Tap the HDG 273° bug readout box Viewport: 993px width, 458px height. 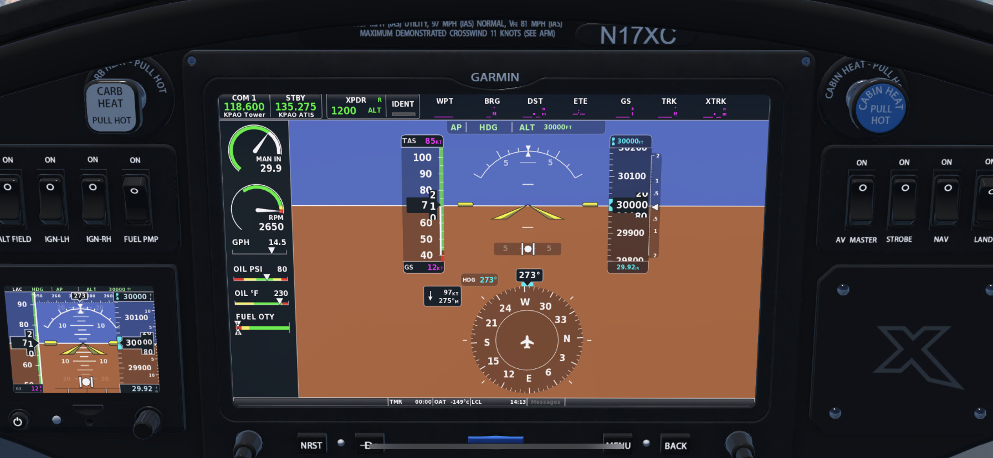[480, 280]
